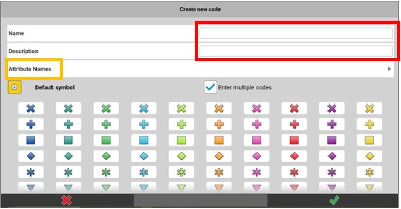Click the Name input field
Image resolution: width=401 pixels, height=209 pixels.
click(296, 33)
